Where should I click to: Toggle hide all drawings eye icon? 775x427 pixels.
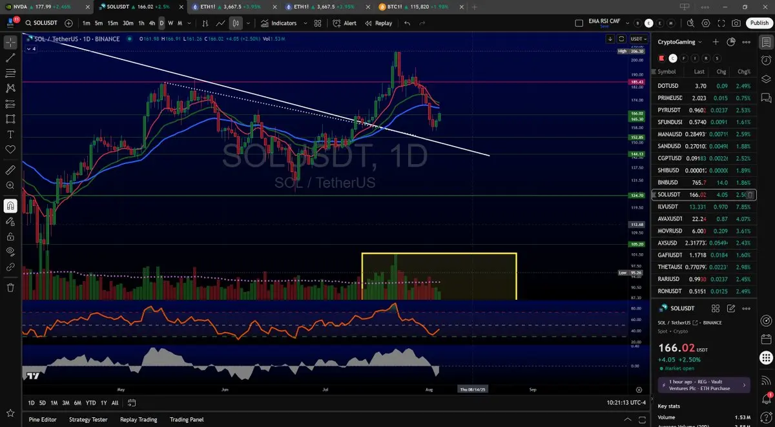tap(10, 251)
